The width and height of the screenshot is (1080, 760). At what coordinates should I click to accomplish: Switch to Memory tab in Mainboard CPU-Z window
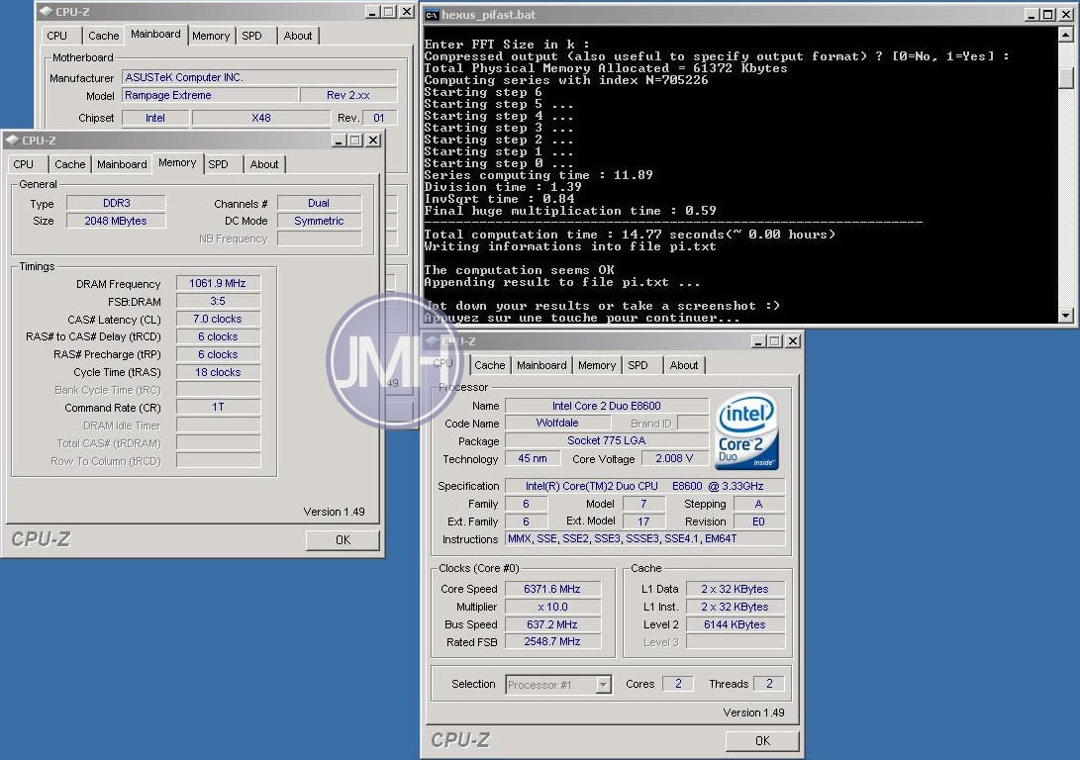point(211,36)
